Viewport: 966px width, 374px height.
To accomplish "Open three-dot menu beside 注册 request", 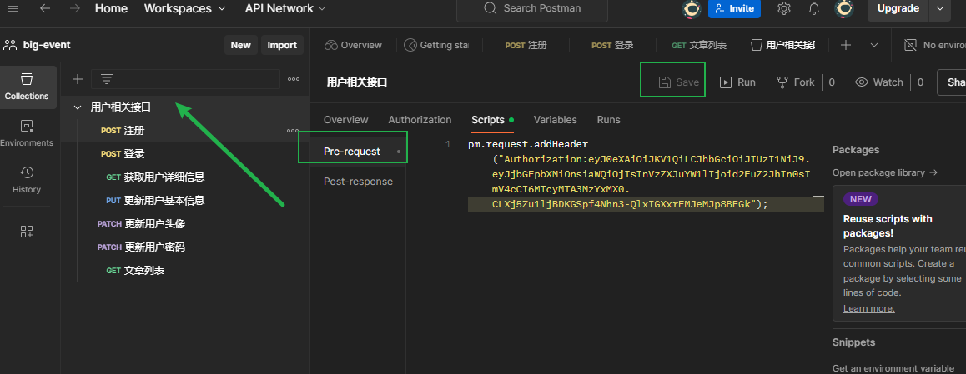I will pos(293,131).
